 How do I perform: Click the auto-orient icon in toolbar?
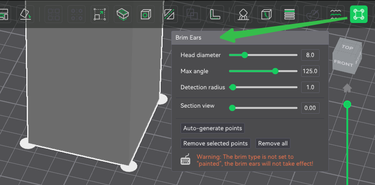point(25,14)
